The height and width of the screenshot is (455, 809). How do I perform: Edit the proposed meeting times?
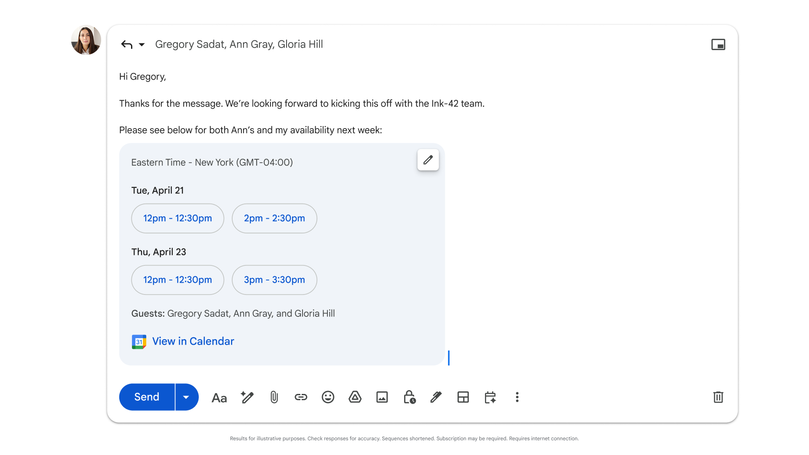[428, 160]
